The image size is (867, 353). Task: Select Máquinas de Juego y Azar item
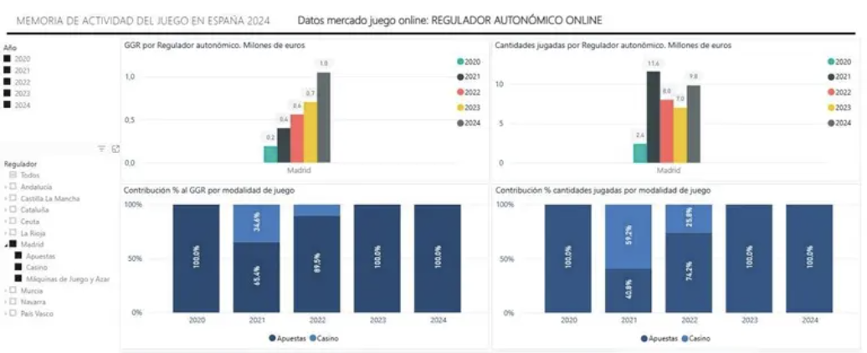18,279
